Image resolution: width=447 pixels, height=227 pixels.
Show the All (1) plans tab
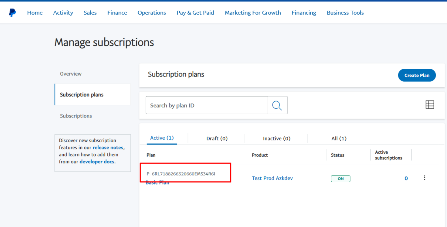(x=339, y=138)
